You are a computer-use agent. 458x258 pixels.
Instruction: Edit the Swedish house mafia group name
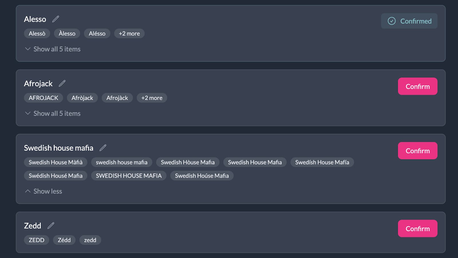[103, 148]
